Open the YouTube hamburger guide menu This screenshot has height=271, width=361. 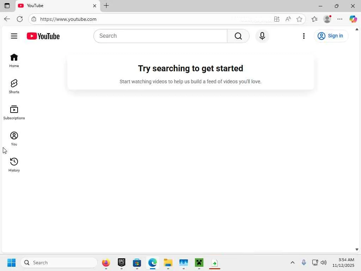coord(14,36)
